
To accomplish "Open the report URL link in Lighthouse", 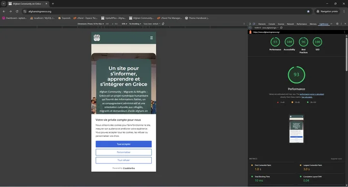I will pyautogui.click(x=266, y=32).
